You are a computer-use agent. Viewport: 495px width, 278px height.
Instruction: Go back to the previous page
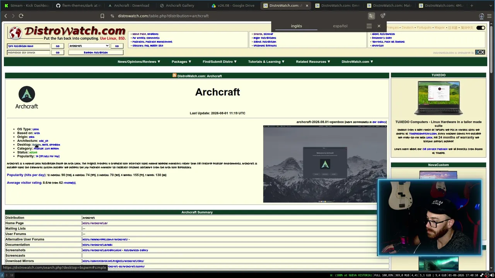click(6, 16)
